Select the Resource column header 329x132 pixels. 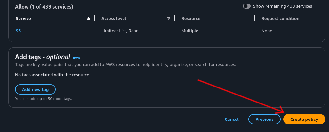point(191,18)
